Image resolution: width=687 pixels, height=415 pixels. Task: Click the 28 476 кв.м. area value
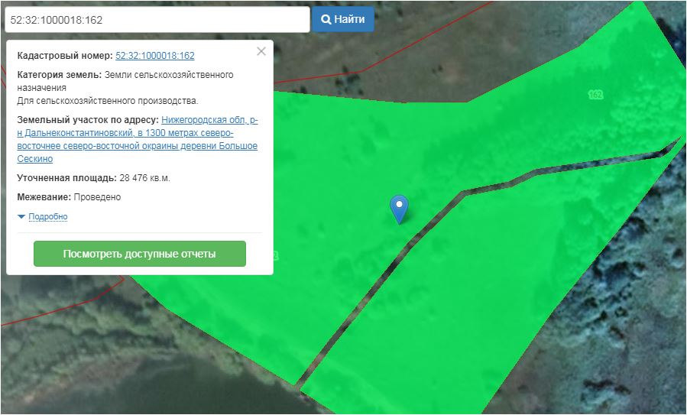coord(144,178)
